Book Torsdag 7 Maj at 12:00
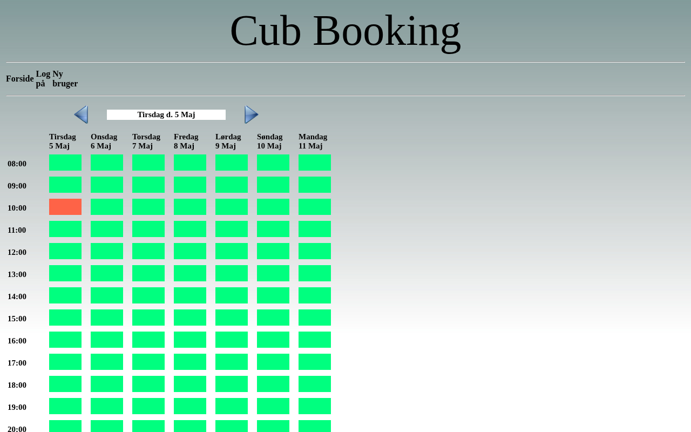 148,251
